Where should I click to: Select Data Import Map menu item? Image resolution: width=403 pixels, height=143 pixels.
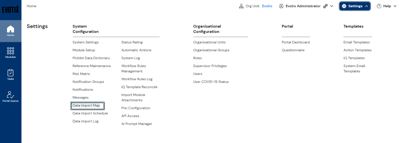[x=86, y=106]
